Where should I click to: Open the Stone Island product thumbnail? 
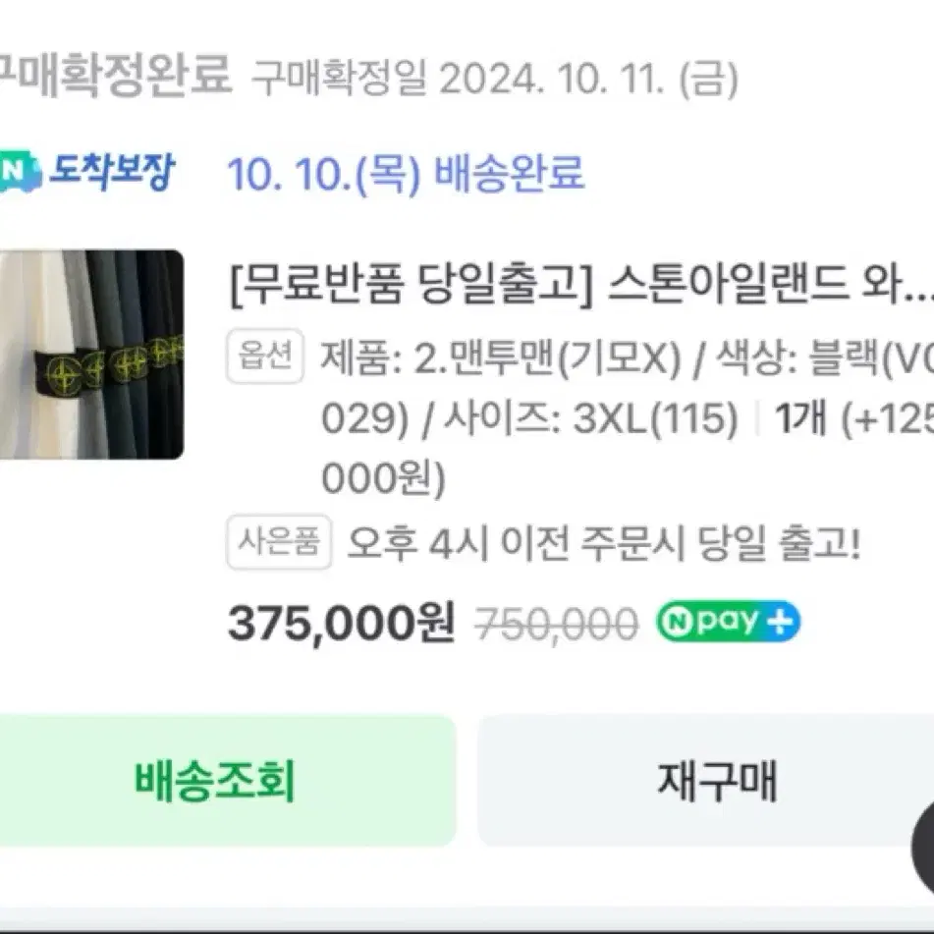coord(91,354)
